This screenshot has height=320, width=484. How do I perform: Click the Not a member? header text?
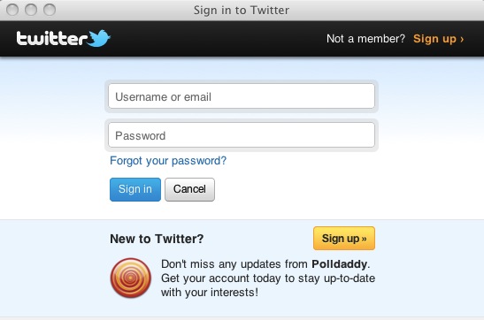[x=365, y=39]
